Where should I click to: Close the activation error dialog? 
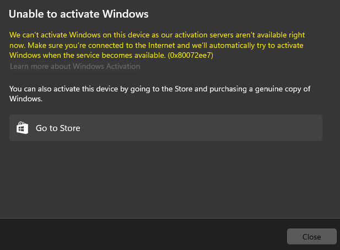[x=311, y=237]
